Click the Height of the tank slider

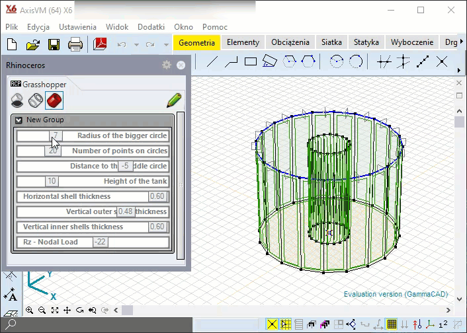(x=52, y=181)
